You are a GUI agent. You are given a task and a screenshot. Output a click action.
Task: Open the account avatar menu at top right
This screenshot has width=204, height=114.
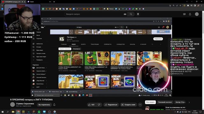coord(197,14)
